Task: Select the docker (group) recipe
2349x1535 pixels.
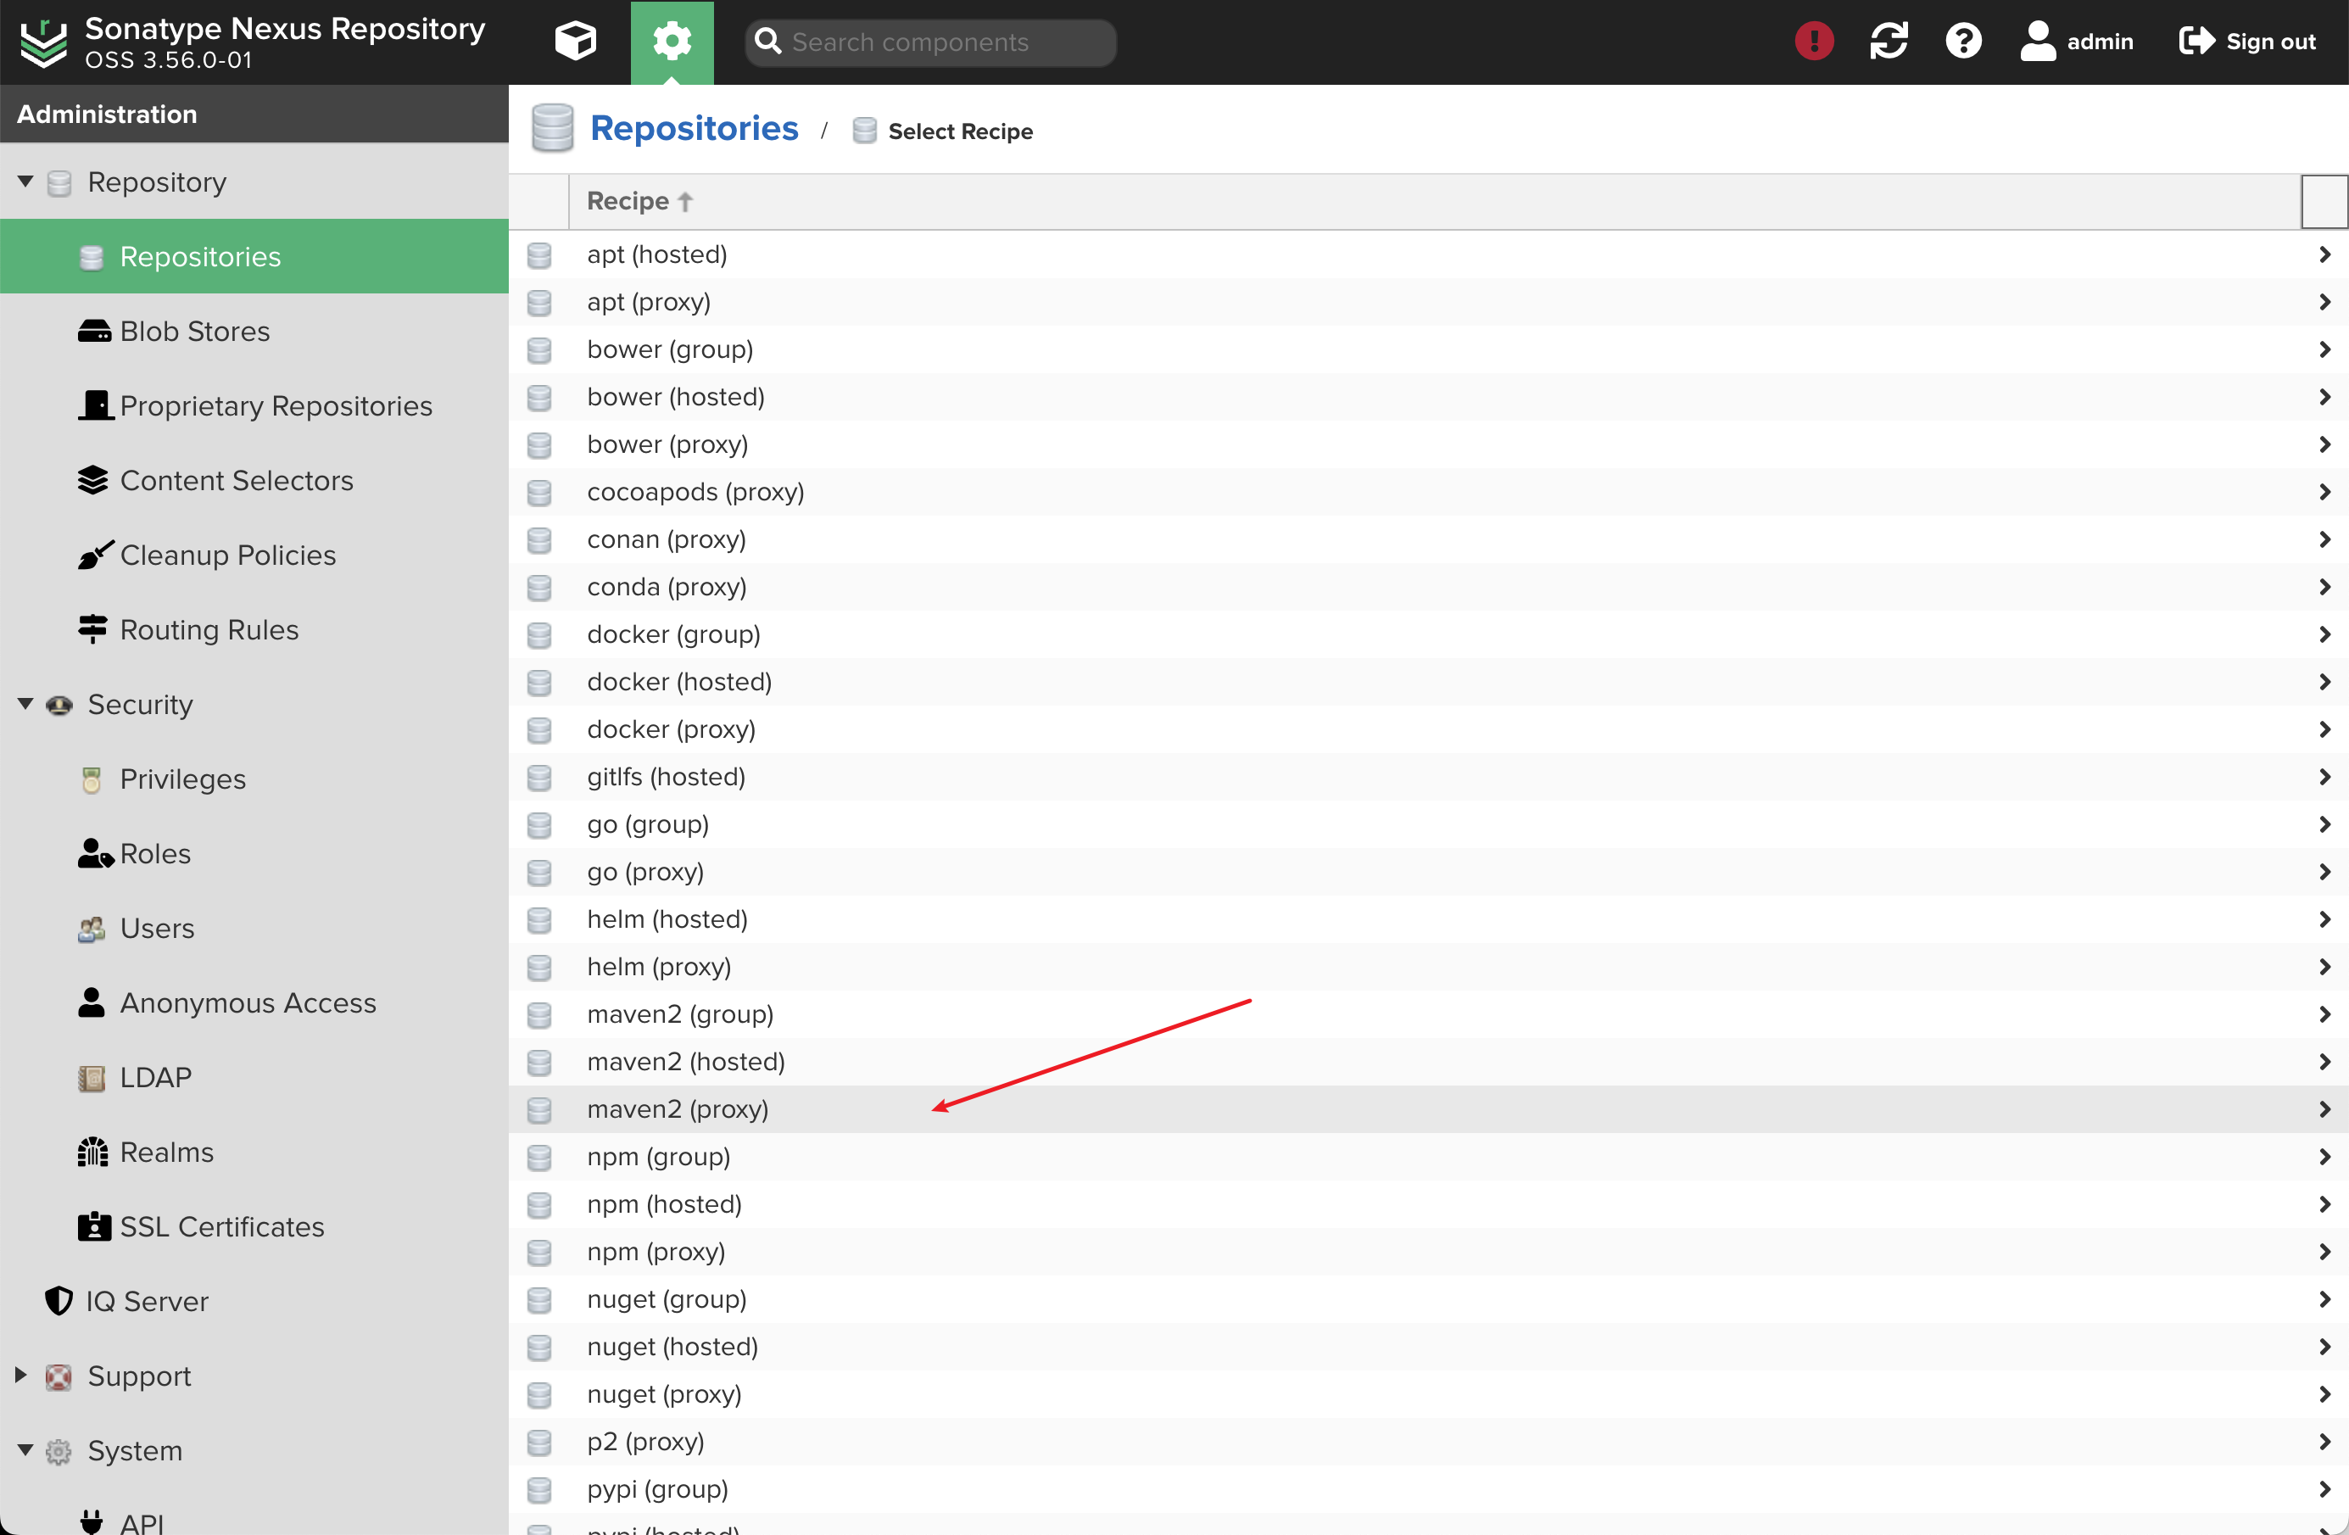Action: coord(1428,634)
